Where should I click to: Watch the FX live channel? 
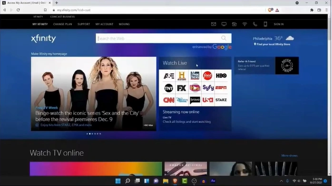click(182, 88)
